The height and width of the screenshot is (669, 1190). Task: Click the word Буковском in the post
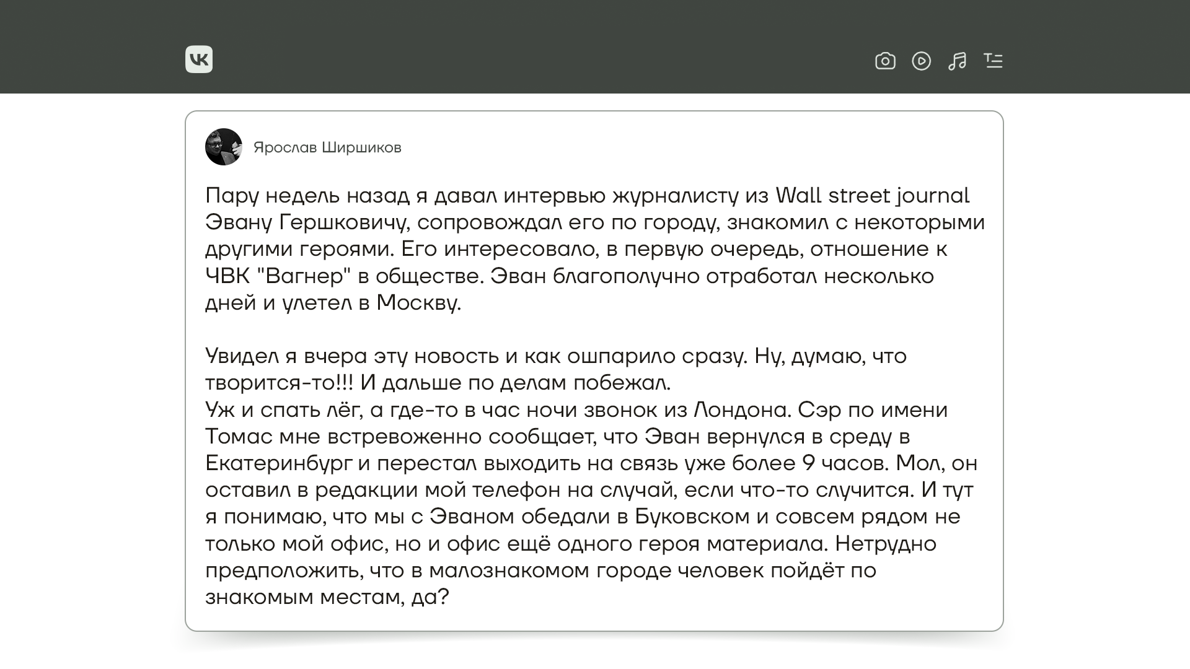[692, 517]
